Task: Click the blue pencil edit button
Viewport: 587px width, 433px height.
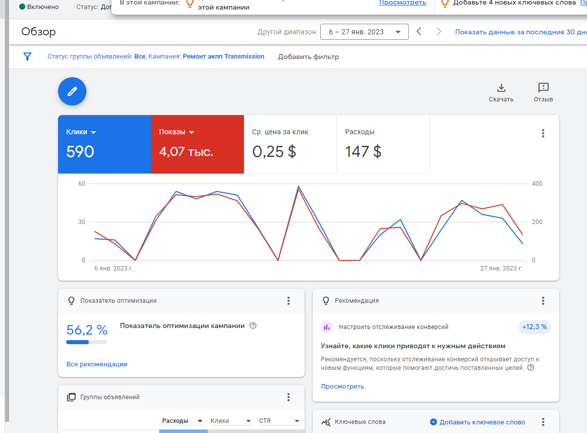Action: coord(72,91)
